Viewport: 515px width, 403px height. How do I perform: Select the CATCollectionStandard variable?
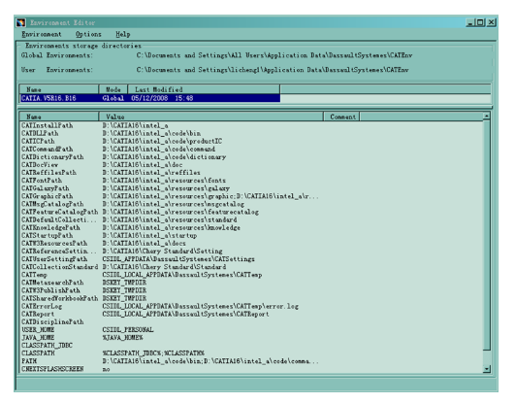coord(59,267)
